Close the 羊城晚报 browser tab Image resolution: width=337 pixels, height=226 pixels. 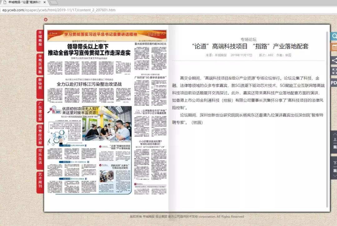[45, 2]
